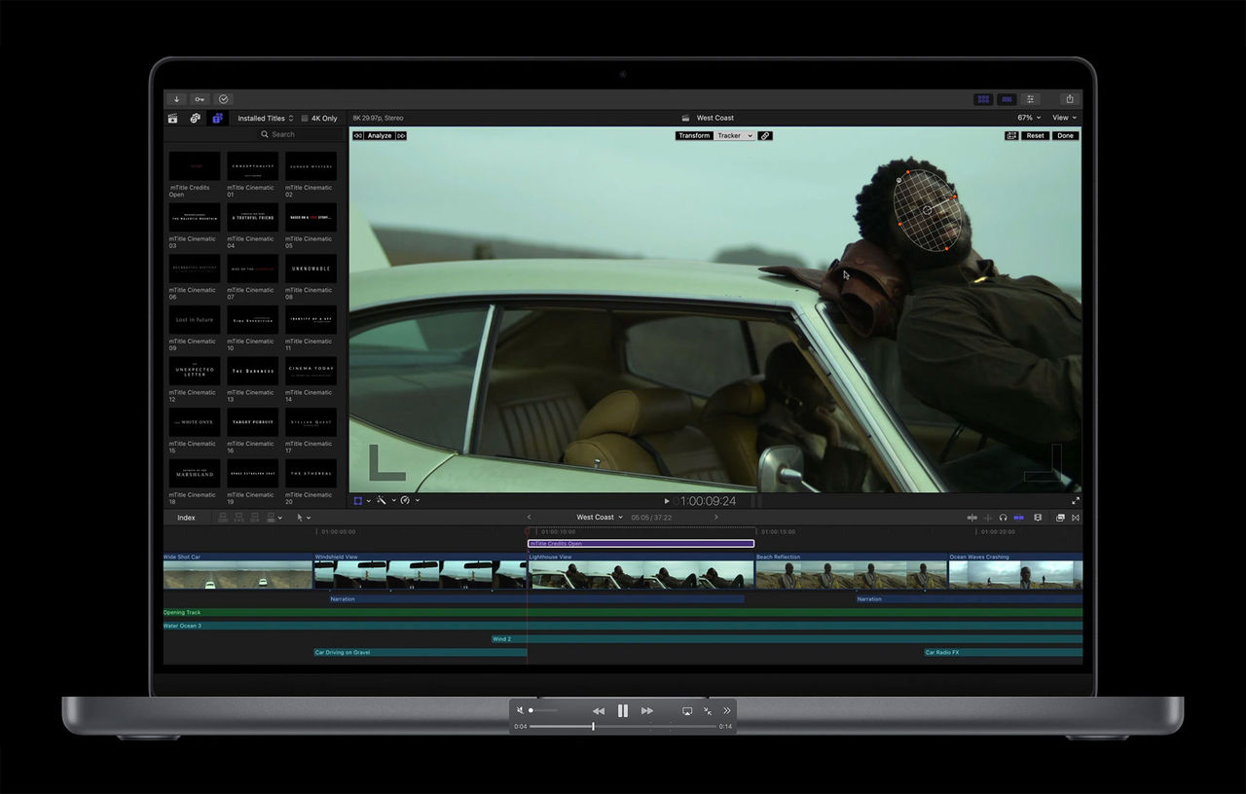Adjust the player volume slider
Screen dimensions: 1246x794
543,710
